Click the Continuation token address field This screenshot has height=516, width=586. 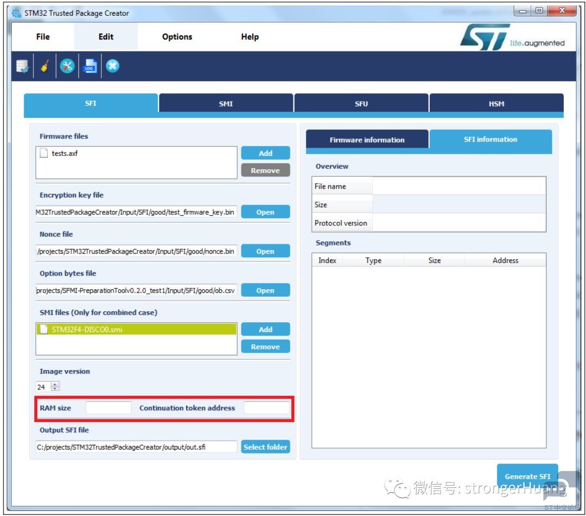266,407
